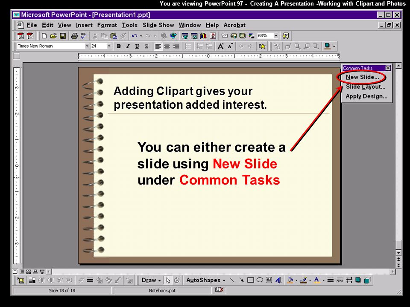Click the Line Color brush swatch
410x307 pixels.
tap(303, 280)
